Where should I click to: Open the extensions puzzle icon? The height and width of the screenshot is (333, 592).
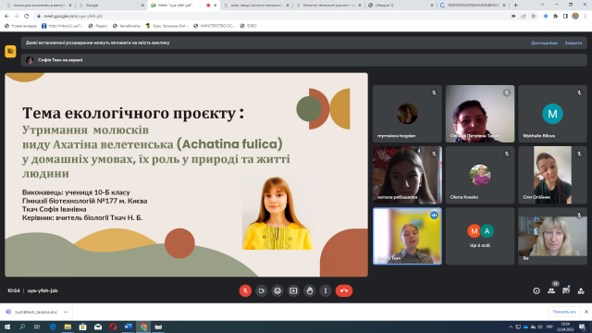[x=555, y=16]
